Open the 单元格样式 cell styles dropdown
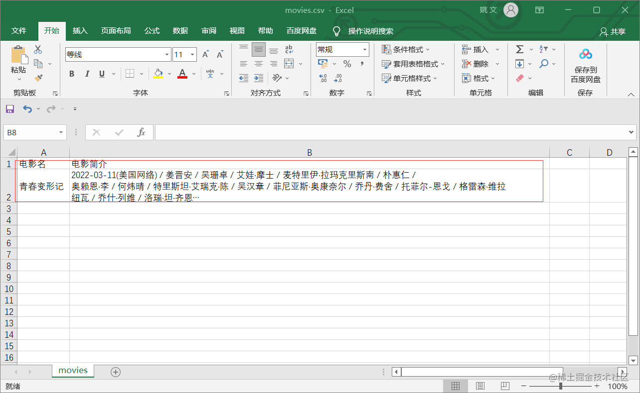Image resolution: width=640 pixels, height=393 pixels. click(409, 78)
